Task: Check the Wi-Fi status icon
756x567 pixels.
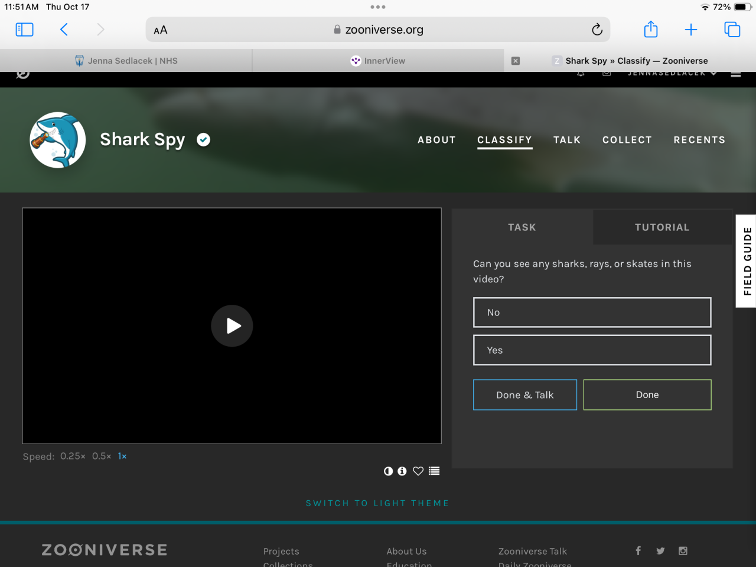Action: pos(705,7)
